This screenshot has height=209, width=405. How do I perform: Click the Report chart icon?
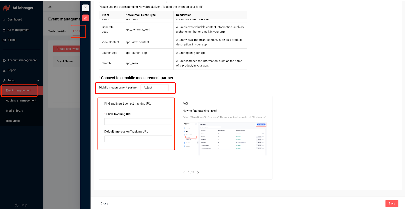pyautogui.click(x=4, y=70)
